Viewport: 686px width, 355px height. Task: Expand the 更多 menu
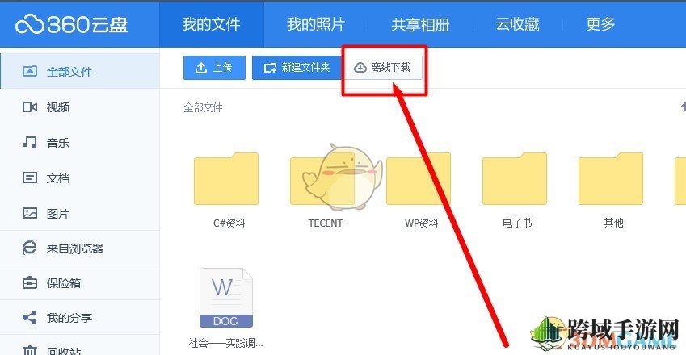[600, 24]
